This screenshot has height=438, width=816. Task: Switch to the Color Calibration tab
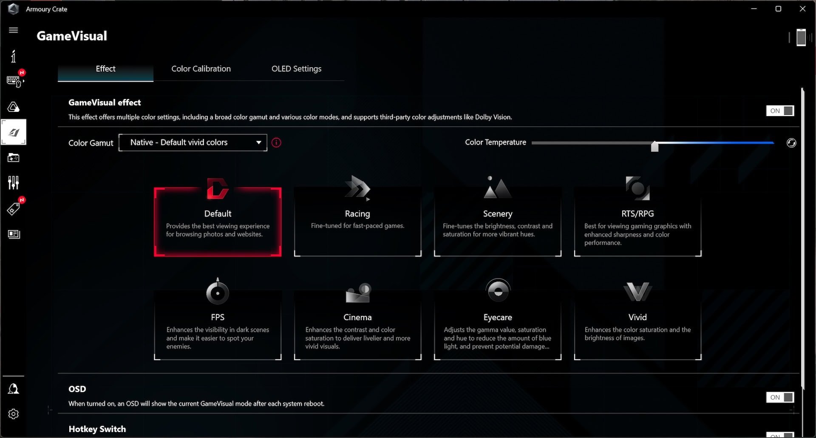tap(201, 69)
